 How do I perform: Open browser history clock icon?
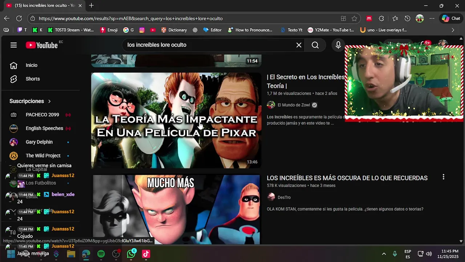407,18
